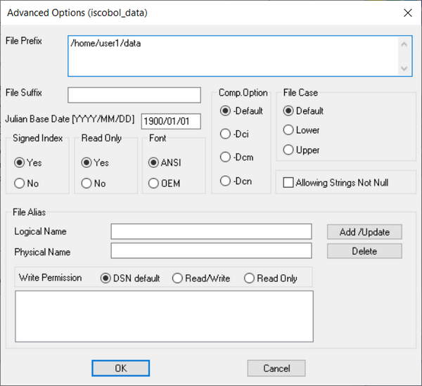Close the Advanced Options dialog
This screenshot has width=422, height=386.
(408, 13)
